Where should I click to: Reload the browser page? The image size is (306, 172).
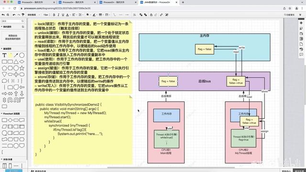point(15,9)
